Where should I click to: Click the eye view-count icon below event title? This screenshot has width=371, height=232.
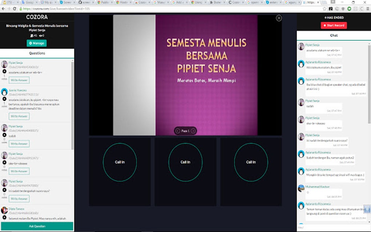pyautogui.click(x=40, y=35)
